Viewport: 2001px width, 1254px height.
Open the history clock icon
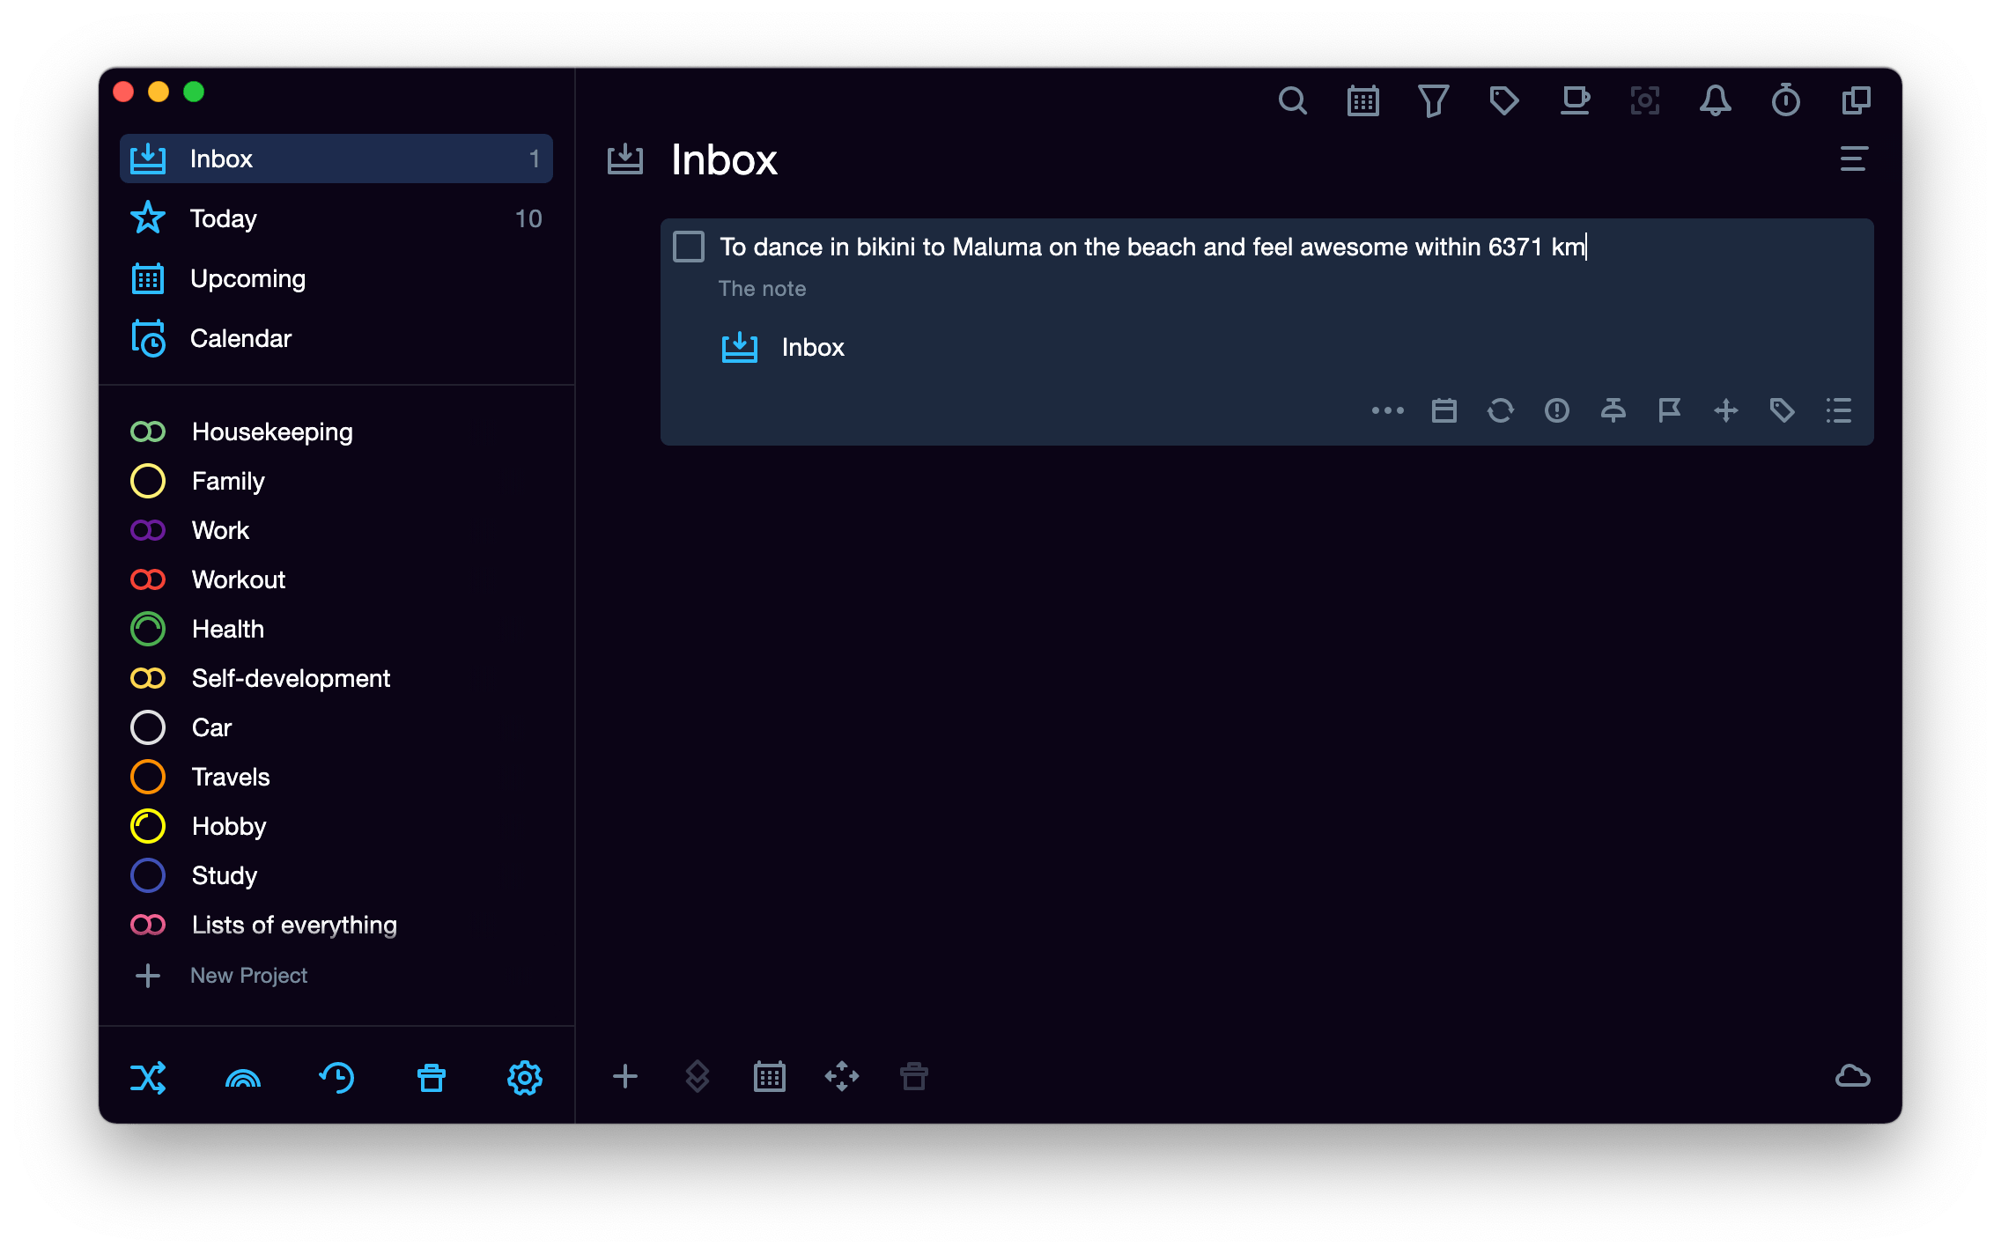click(x=336, y=1078)
